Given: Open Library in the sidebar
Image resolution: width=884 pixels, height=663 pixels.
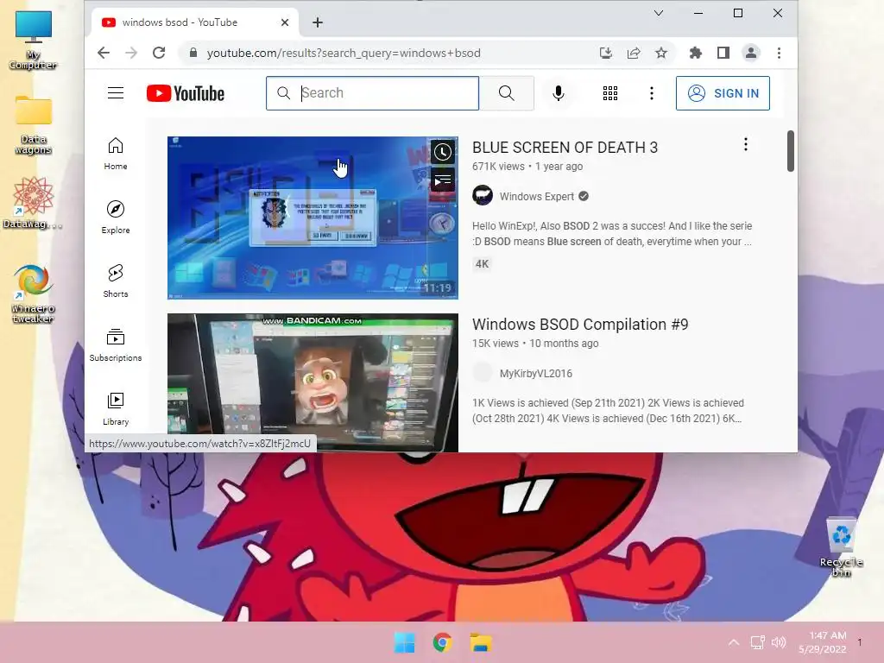Looking at the screenshot, I should click(x=116, y=408).
